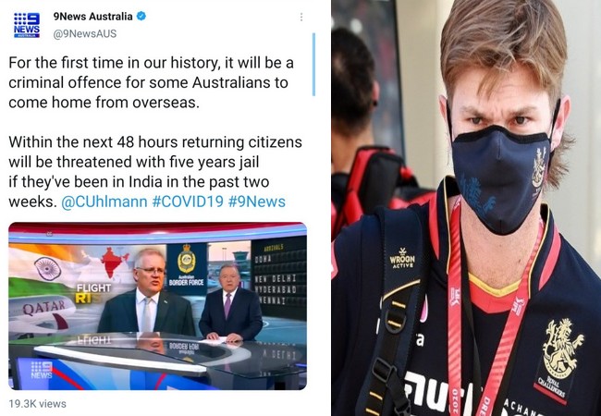601x416 pixels.
Task: Open the 9News Australia account name
Action: pyautogui.click(x=92, y=17)
